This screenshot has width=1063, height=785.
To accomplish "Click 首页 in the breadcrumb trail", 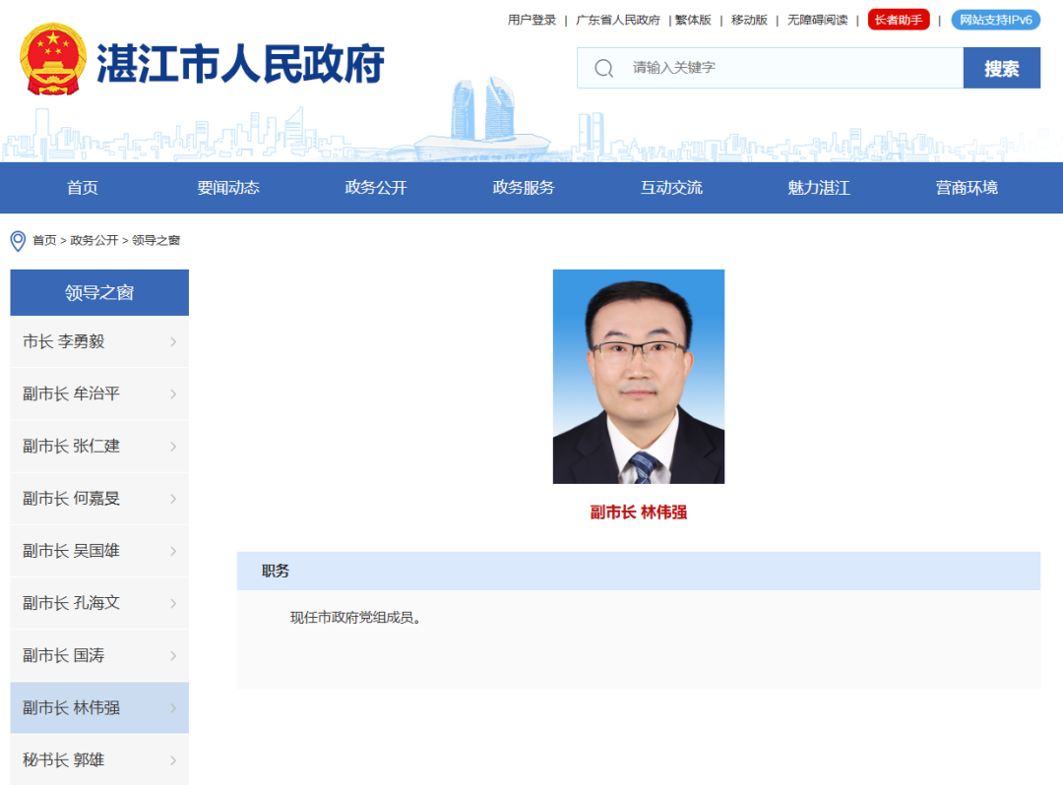I will [x=44, y=241].
